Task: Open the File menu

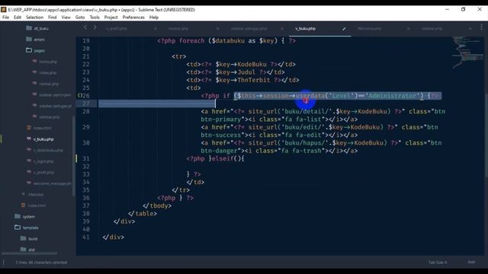Action: click(x=5, y=18)
